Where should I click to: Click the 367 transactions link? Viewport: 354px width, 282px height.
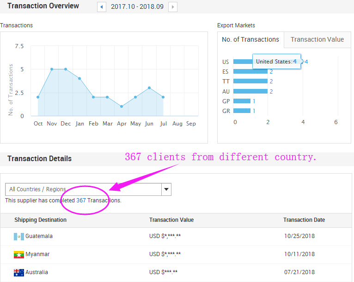coord(81,201)
